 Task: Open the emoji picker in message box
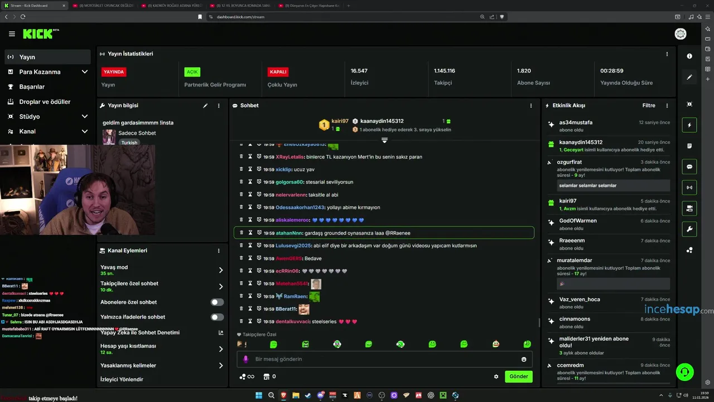pos(524,359)
